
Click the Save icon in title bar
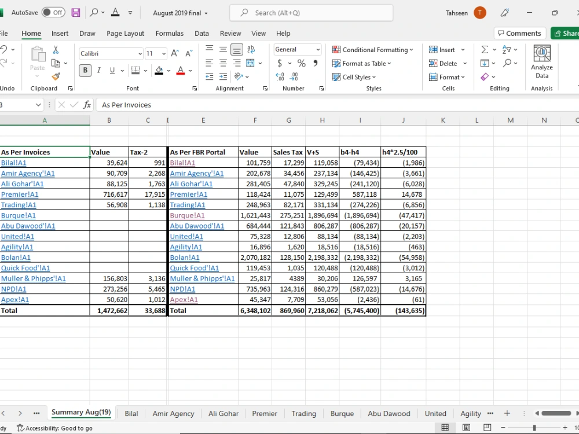coord(76,13)
